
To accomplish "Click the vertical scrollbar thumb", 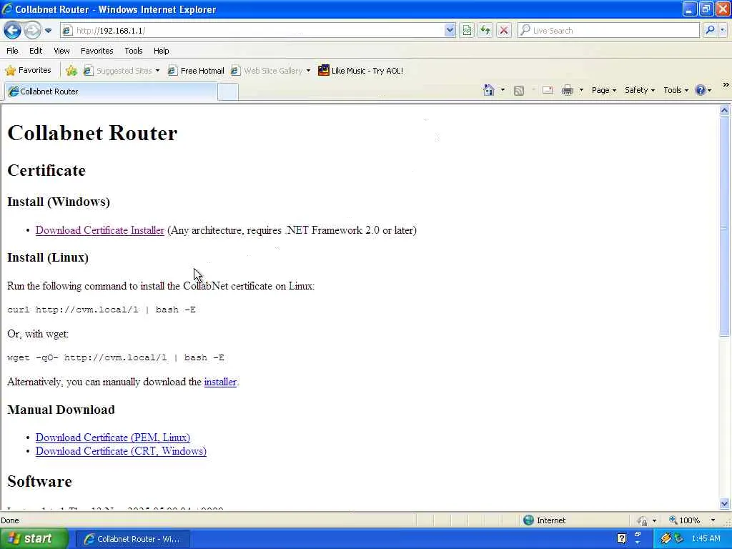I will [x=725, y=227].
